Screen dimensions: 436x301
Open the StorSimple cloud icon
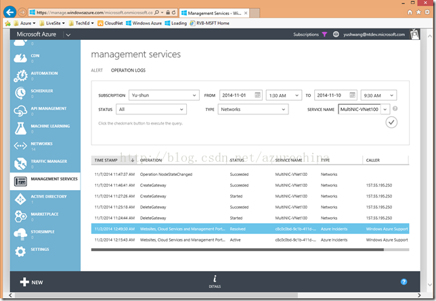[x=20, y=234]
